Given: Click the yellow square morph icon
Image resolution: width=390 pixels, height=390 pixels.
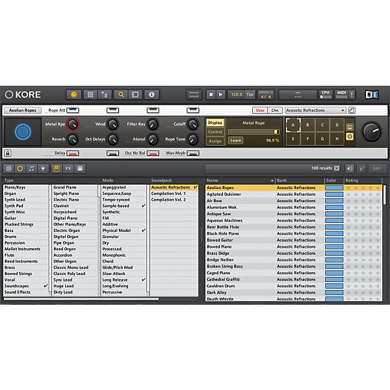Looking at the screenshot, I should 350,136.
